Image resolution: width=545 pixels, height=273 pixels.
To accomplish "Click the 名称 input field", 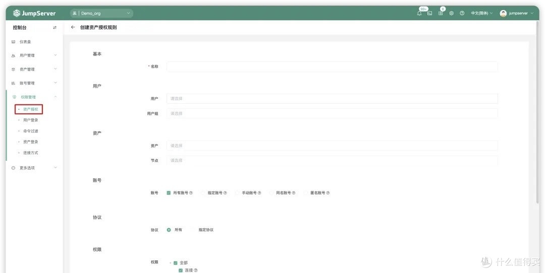I will tap(332, 66).
